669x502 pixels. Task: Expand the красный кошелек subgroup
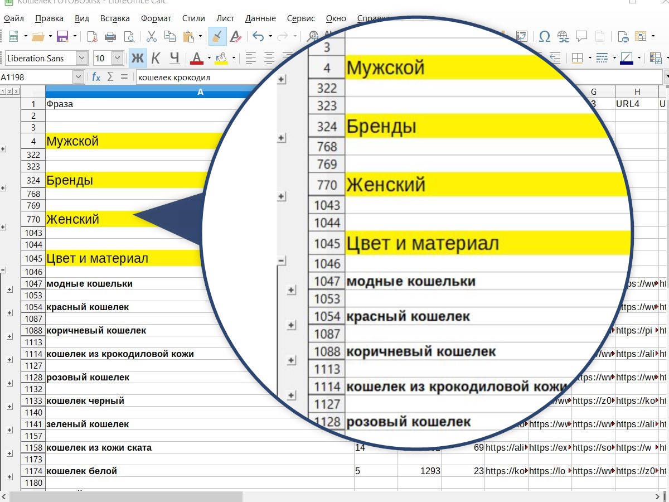coord(9,313)
